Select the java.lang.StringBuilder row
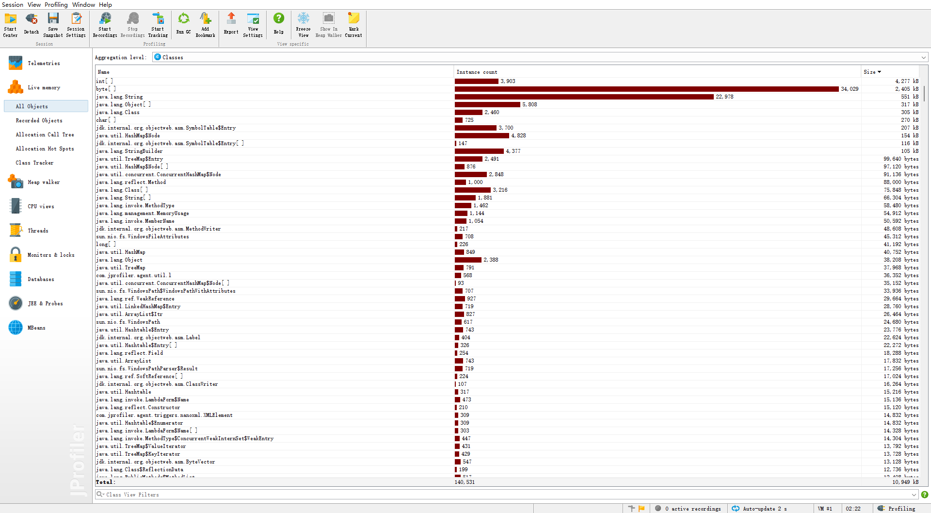This screenshot has width=931, height=513. [507, 151]
